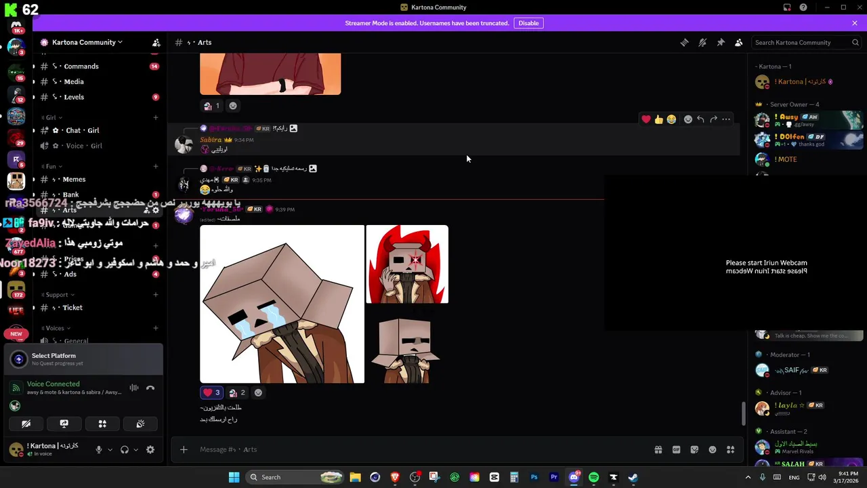Open the soundboard button
The width and height of the screenshot is (867, 488).
140,424
